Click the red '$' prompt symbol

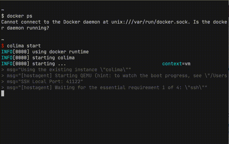(3, 46)
